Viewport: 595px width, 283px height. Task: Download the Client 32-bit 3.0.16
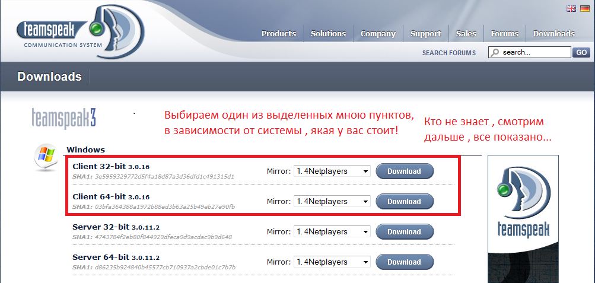click(x=405, y=171)
